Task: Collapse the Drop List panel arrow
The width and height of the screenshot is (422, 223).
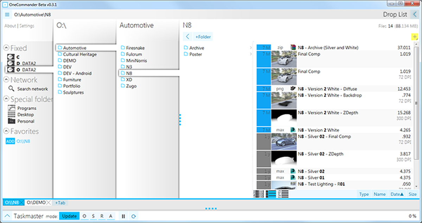Action: point(415,15)
